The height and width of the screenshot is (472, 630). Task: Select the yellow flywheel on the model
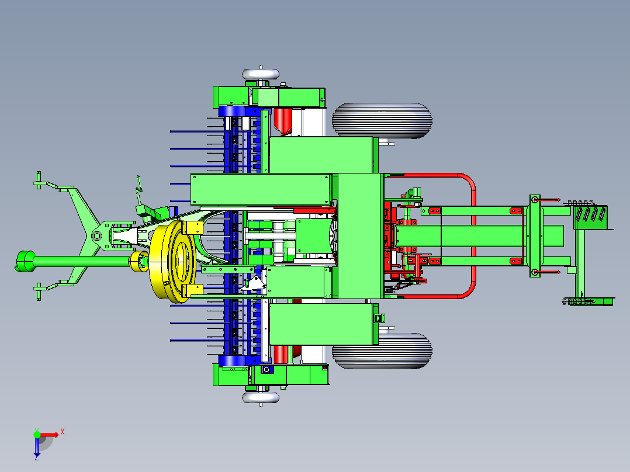pyautogui.click(x=173, y=261)
